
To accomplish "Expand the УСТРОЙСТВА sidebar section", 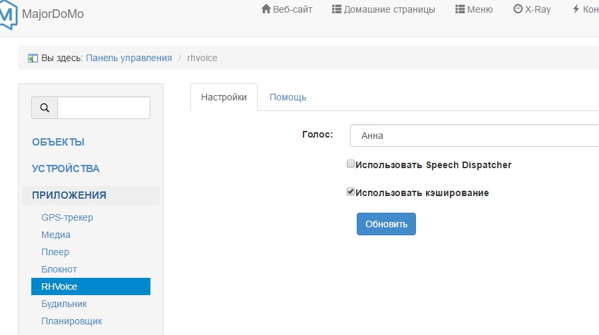I will [x=66, y=168].
